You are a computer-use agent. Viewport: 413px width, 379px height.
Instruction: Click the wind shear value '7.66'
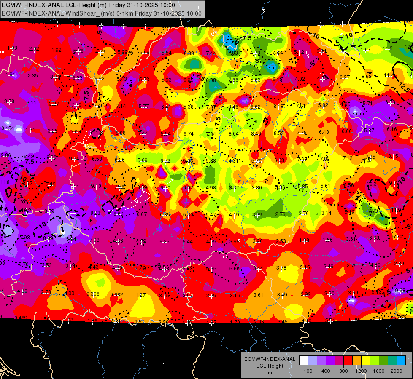pos(233,80)
